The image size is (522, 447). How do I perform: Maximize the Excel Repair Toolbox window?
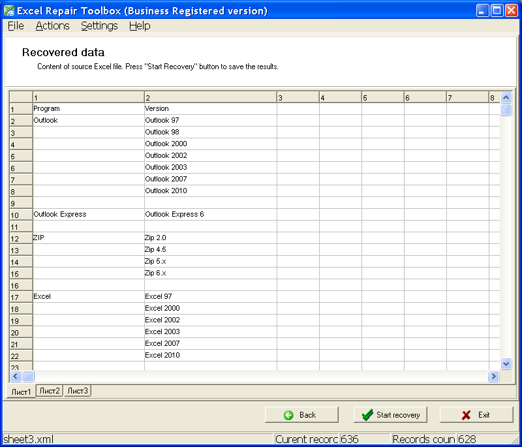point(497,10)
